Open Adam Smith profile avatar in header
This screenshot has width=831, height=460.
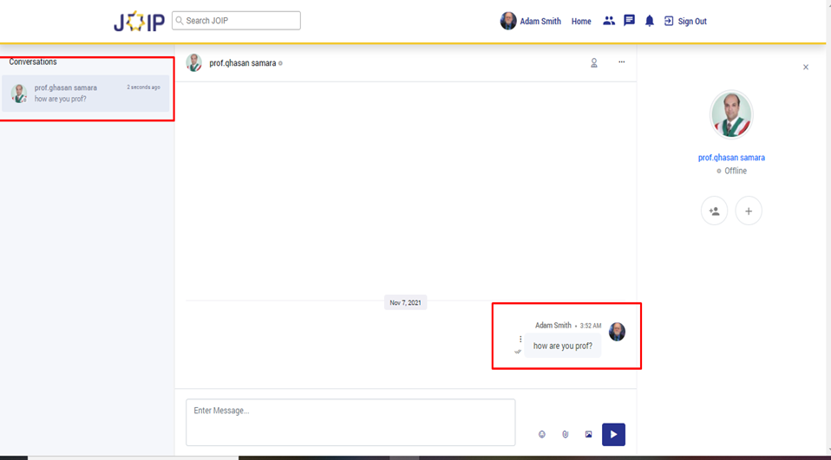pyautogui.click(x=507, y=21)
